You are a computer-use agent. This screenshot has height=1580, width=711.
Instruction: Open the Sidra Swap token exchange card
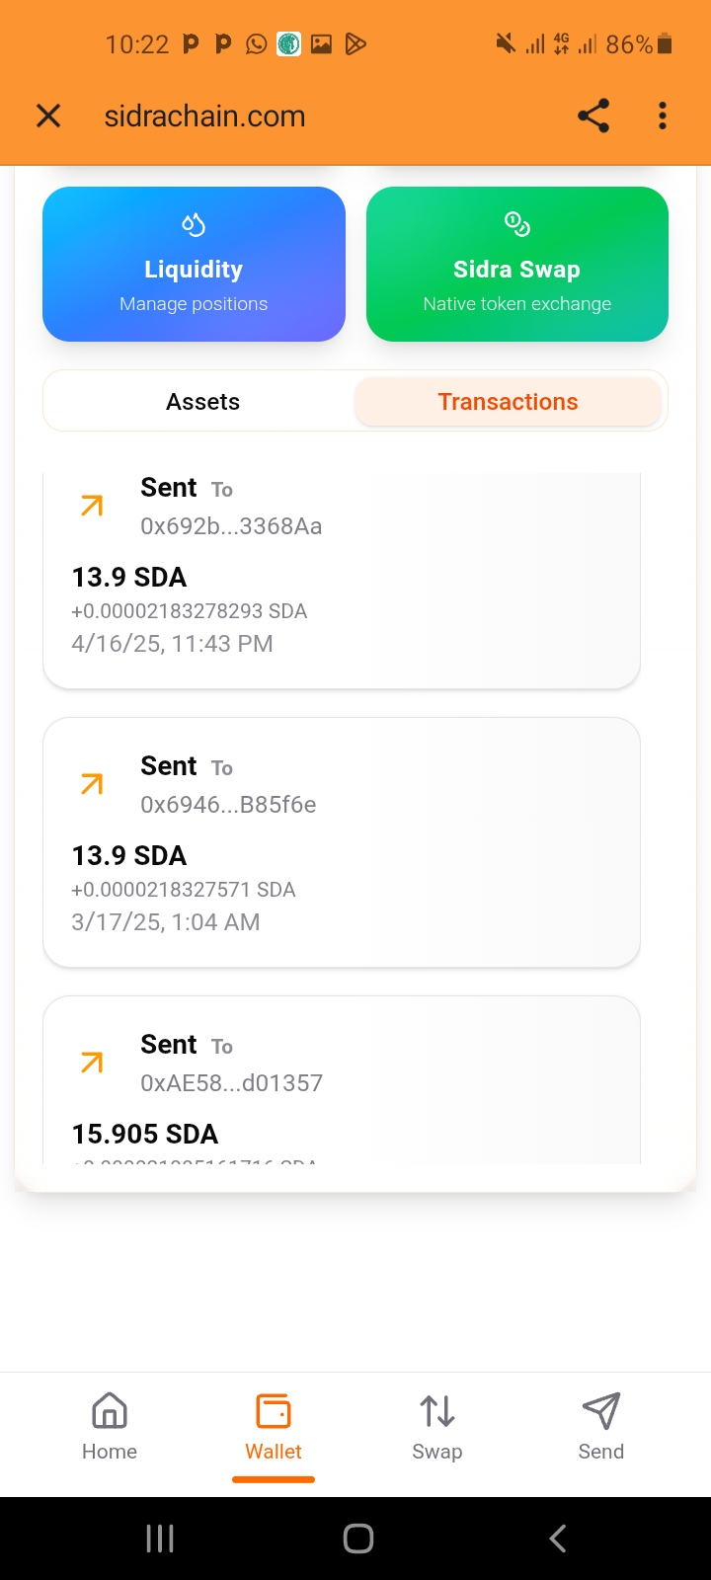pos(516,265)
